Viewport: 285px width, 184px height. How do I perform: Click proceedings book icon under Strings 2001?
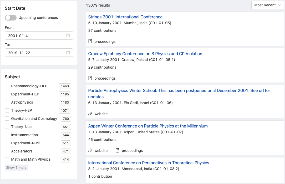point(90,41)
